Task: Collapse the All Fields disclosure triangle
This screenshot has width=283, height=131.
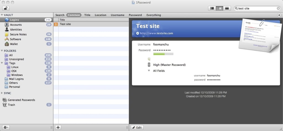Action: click(149, 71)
